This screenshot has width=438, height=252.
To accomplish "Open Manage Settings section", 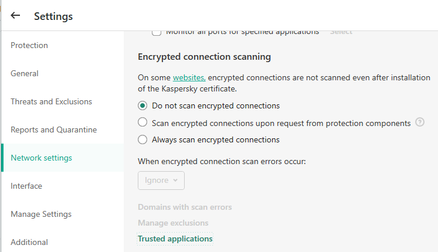I will (41, 214).
